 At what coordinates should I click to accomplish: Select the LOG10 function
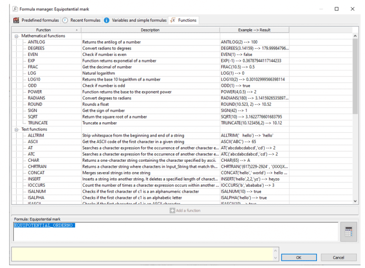pos(34,79)
